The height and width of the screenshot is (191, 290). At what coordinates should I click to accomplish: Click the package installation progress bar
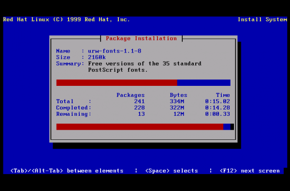144,82
